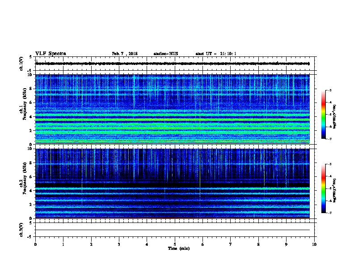The image size is (354, 274).
Task: Click the "10" kHz tick on ch.1 frequency axis
Action: pos(31,75)
